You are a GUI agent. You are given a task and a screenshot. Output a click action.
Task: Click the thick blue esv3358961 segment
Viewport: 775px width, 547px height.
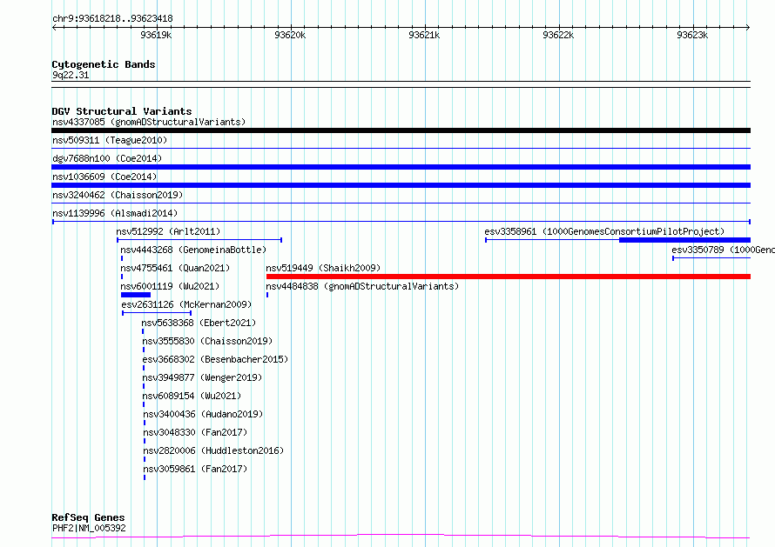pos(684,240)
